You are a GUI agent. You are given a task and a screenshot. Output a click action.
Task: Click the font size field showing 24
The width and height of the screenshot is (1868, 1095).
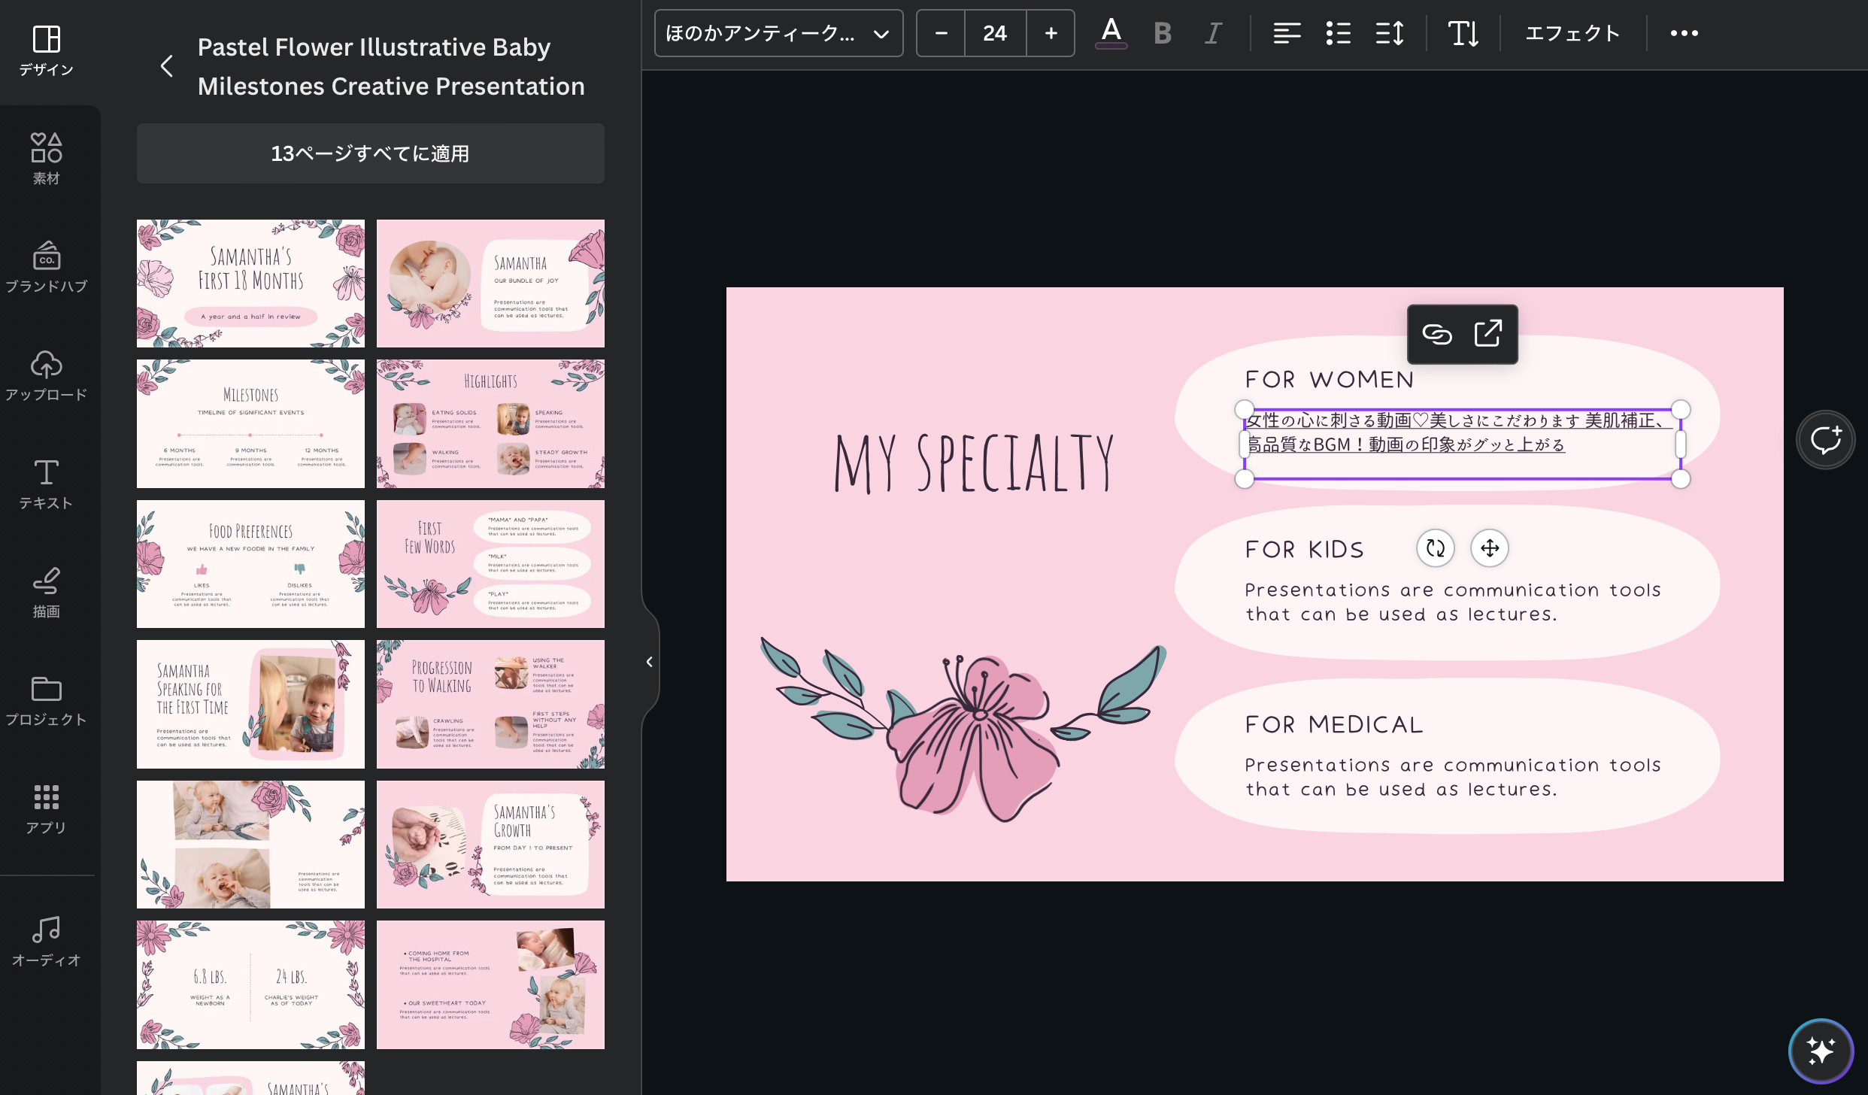point(995,33)
